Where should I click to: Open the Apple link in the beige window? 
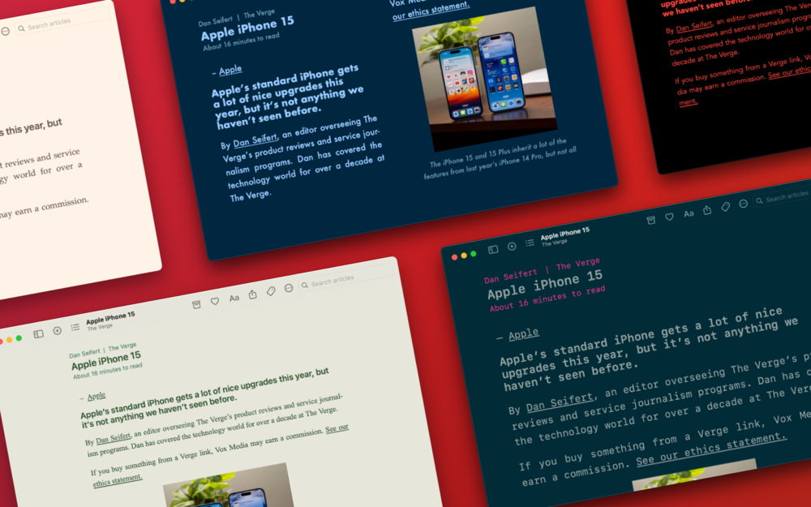97,397
